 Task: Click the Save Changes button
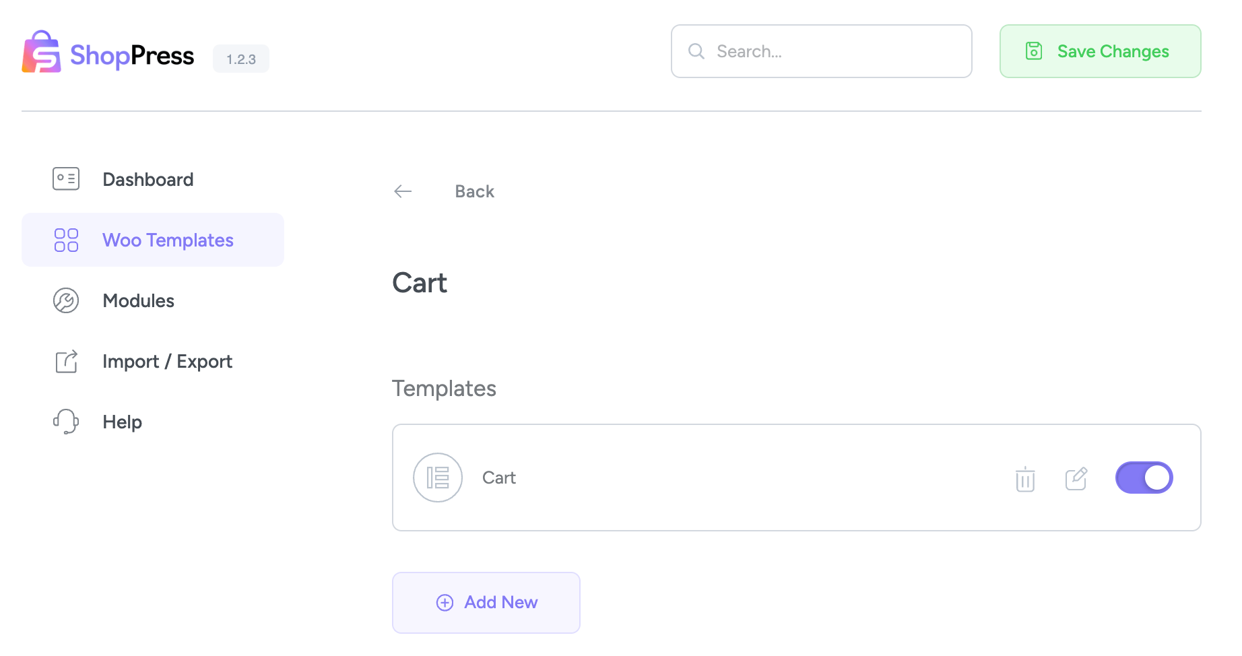tap(1100, 51)
